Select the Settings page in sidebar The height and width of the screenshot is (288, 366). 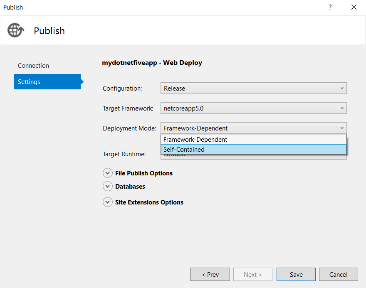tap(29, 81)
